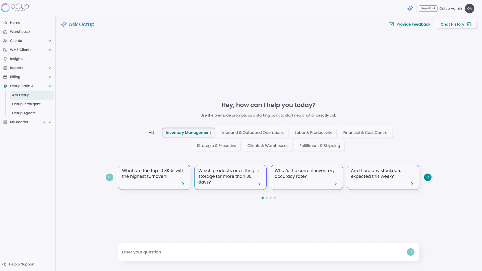Enable the Labor & Productivity category filter
Screen dimensions: 482x271
tap(313, 132)
